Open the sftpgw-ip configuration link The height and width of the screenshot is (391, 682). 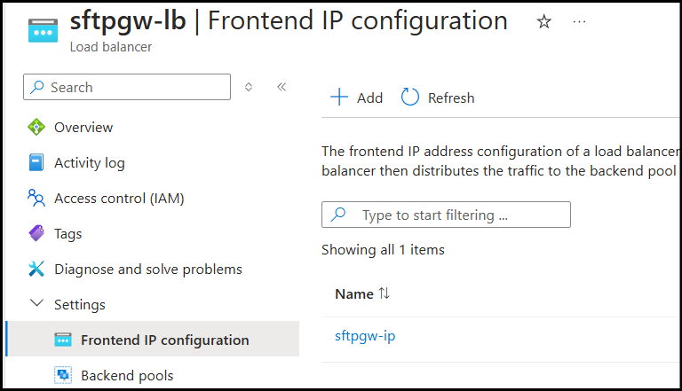[365, 336]
